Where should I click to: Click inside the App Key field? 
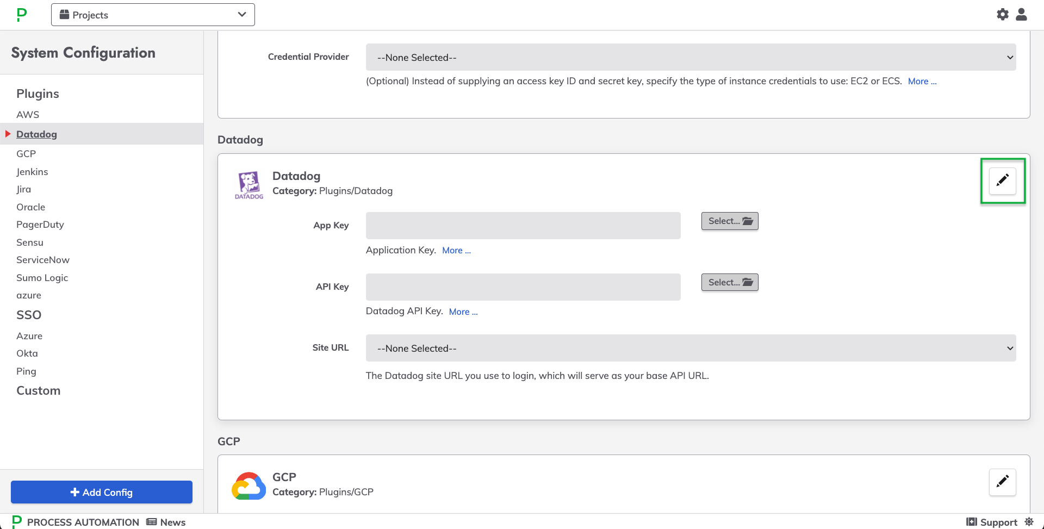tap(523, 226)
